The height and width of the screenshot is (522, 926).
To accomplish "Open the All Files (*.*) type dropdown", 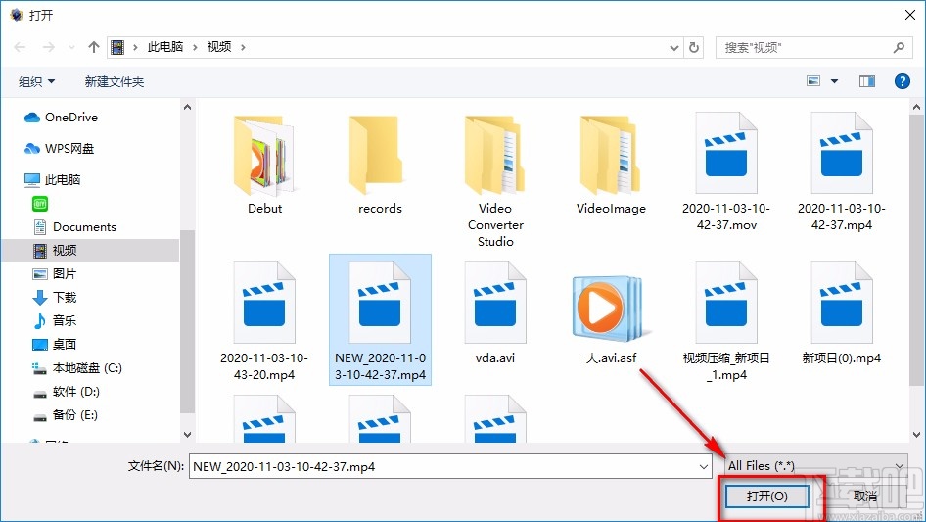I will (x=816, y=466).
